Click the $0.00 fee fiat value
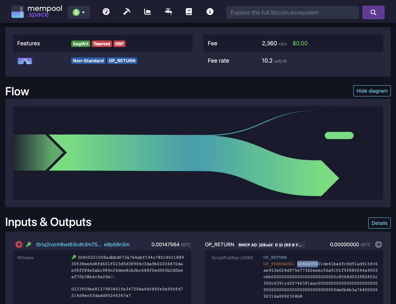Viewport: 396px width, 304px height. click(x=300, y=43)
